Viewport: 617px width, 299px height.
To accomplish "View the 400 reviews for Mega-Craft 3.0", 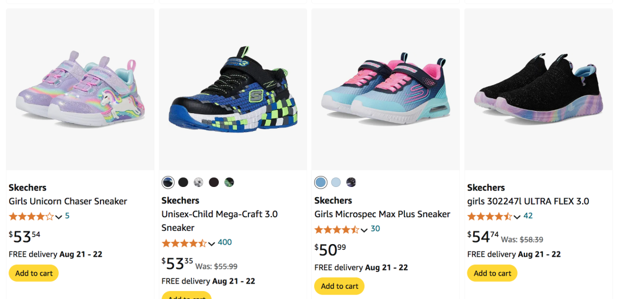I will tap(225, 242).
